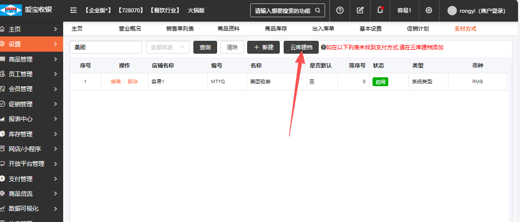Click the 编辑 link for 美团验券

(115, 82)
